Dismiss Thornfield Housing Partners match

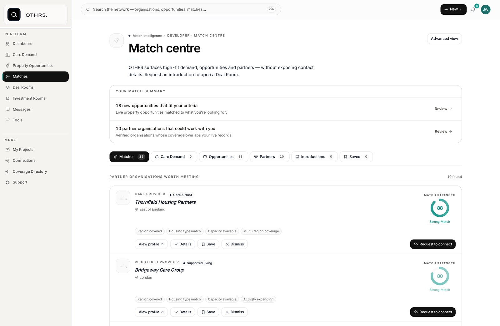click(234, 244)
